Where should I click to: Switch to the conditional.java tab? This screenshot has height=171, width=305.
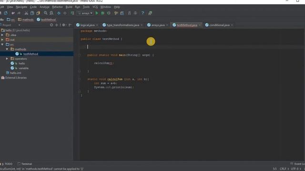(x=219, y=25)
